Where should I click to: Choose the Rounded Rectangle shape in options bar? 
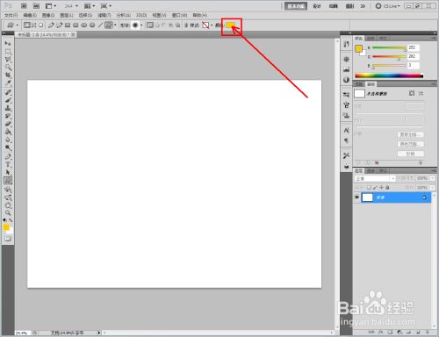(76, 25)
